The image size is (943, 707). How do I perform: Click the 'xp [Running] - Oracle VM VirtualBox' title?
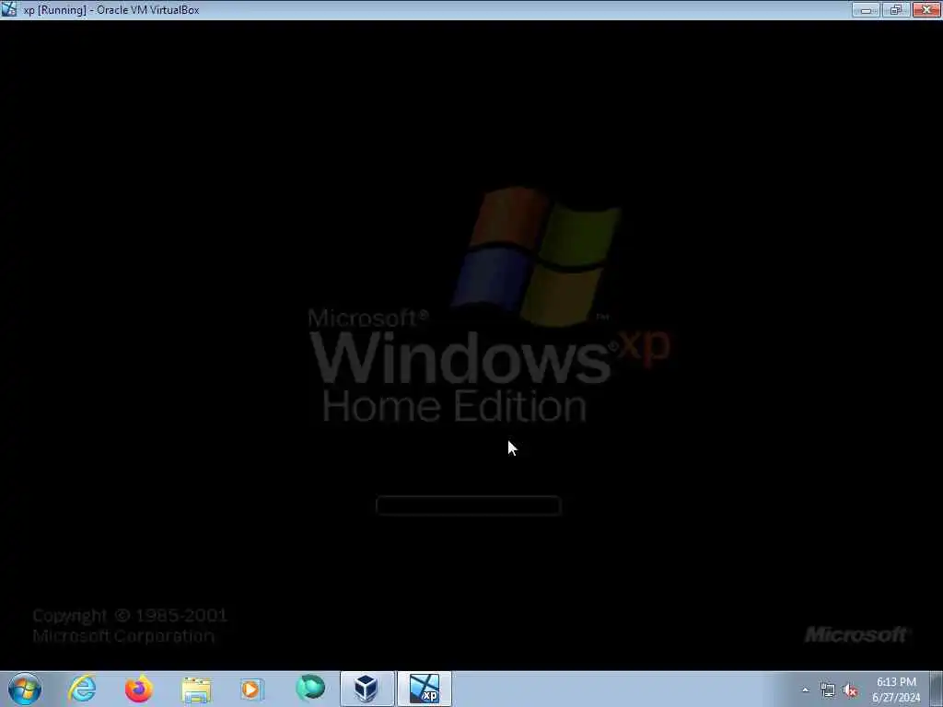pyautogui.click(x=111, y=10)
